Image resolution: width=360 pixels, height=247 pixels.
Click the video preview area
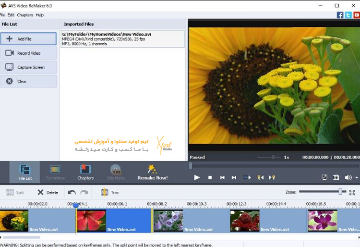pos(274,86)
